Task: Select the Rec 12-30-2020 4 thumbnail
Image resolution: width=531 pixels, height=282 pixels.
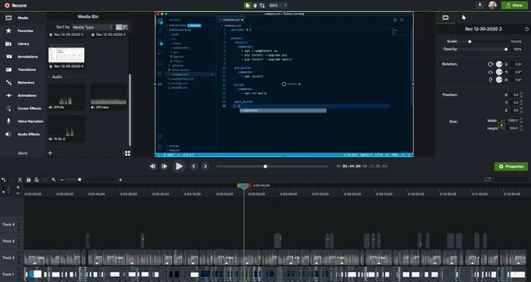Action: click(x=66, y=54)
